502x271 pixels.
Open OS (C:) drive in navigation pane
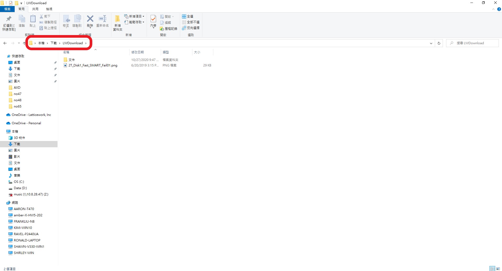coord(19,182)
